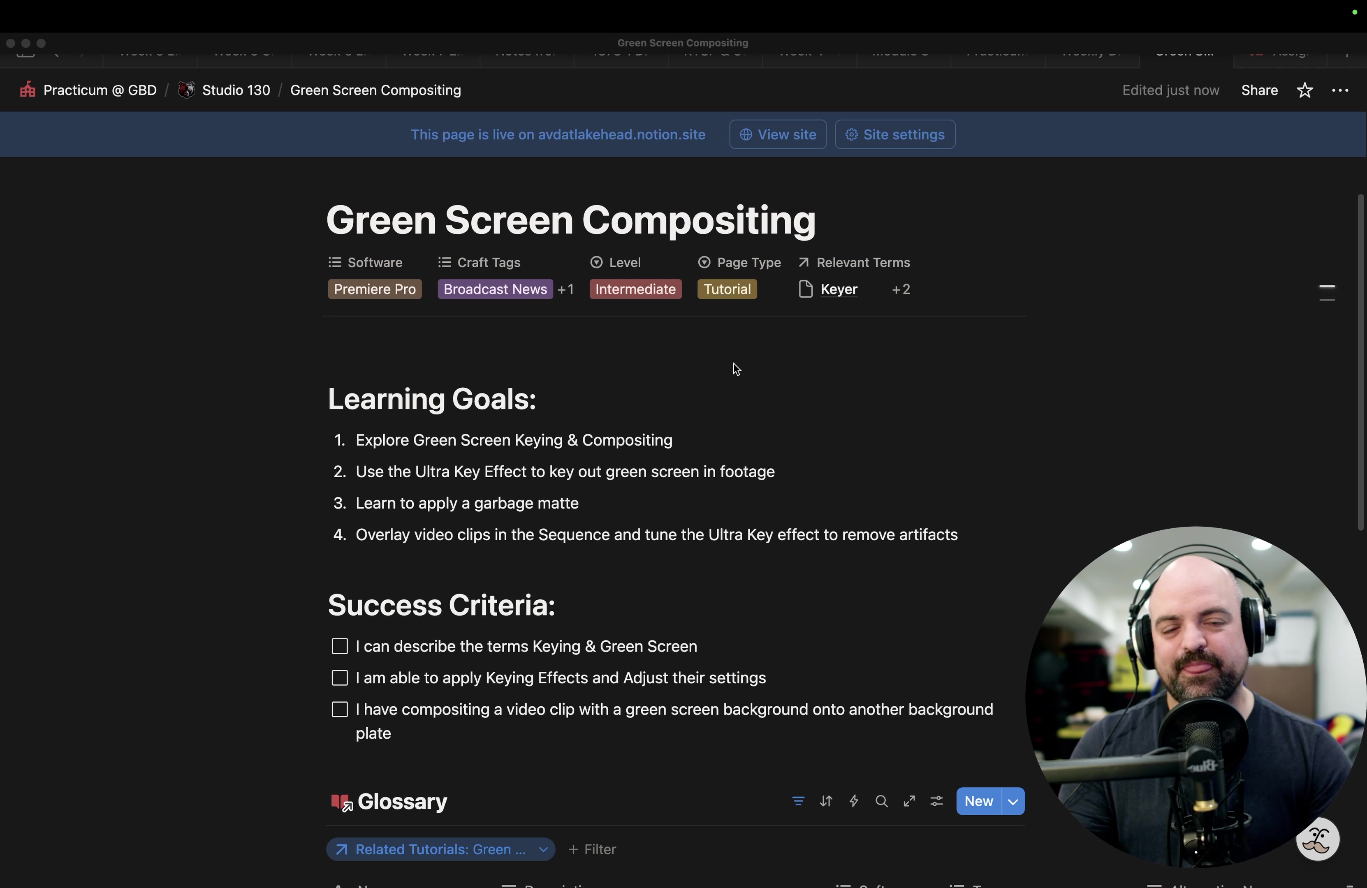
Task: Open the dropdown arrow next to the New button
Action: click(1013, 801)
